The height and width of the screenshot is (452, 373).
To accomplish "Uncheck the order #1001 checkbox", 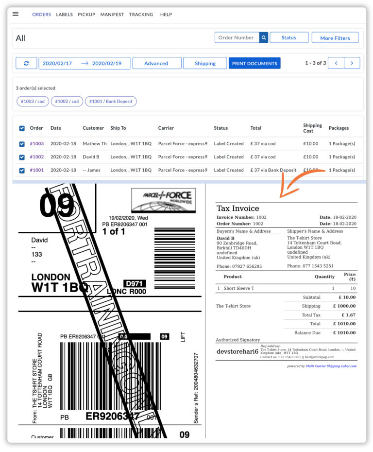I will 22,170.
